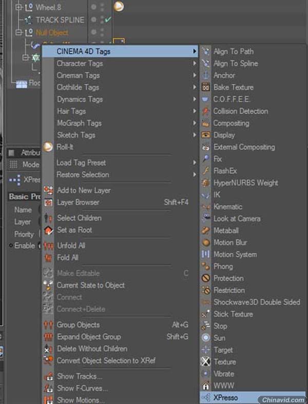Image resolution: width=308 pixels, height=404 pixels.
Task: Click Convert Object Selection to XRef
Action: coord(120,360)
